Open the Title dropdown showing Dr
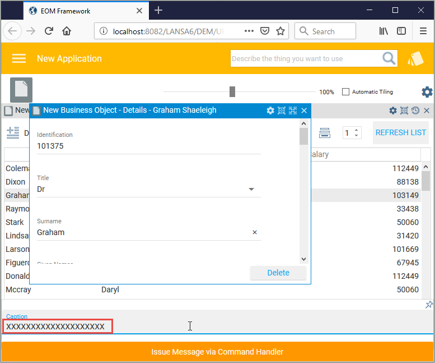The image size is (435, 363). pyautogui.click(x=251, y=189)
